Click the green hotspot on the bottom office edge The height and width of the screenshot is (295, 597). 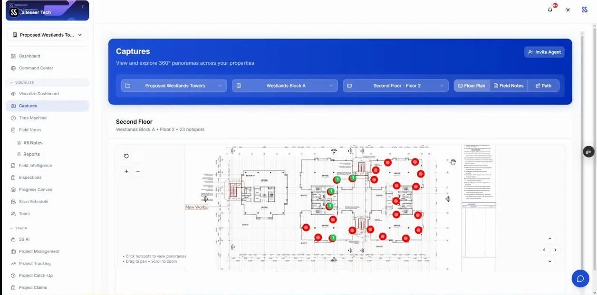click(x=333, y=237)
